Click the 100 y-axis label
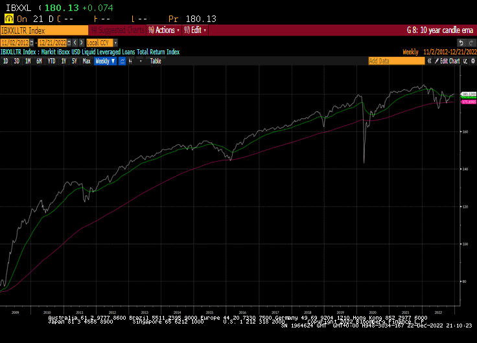477x343 pixels. pos(465,244)
